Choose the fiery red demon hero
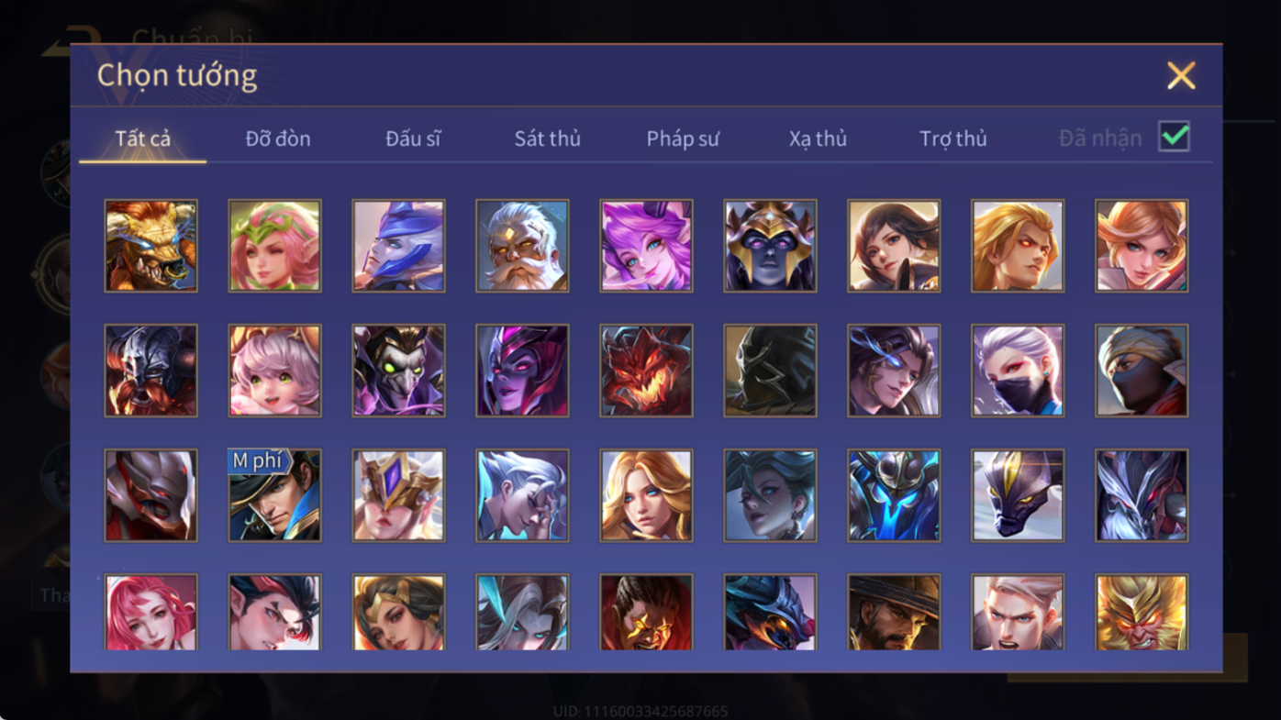This screenshot has width=1281, height=720. (x=646, y=371)
